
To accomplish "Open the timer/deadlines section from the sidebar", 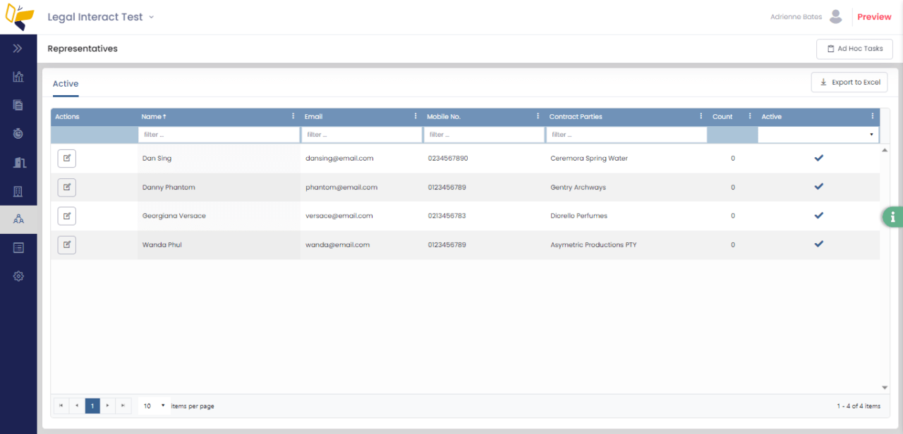I will (18, 133).
